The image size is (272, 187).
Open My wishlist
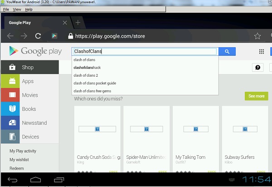point(19,160)
